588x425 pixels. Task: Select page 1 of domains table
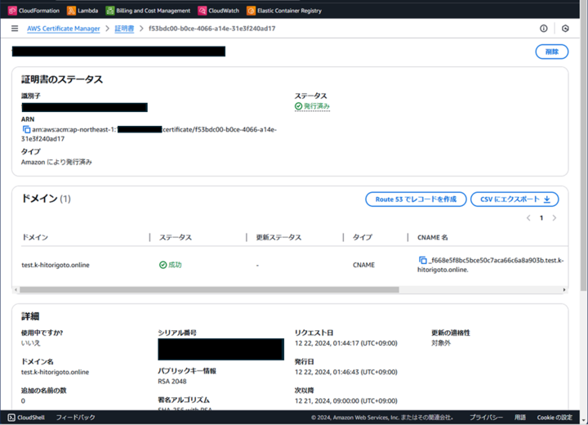coord(541,218)
